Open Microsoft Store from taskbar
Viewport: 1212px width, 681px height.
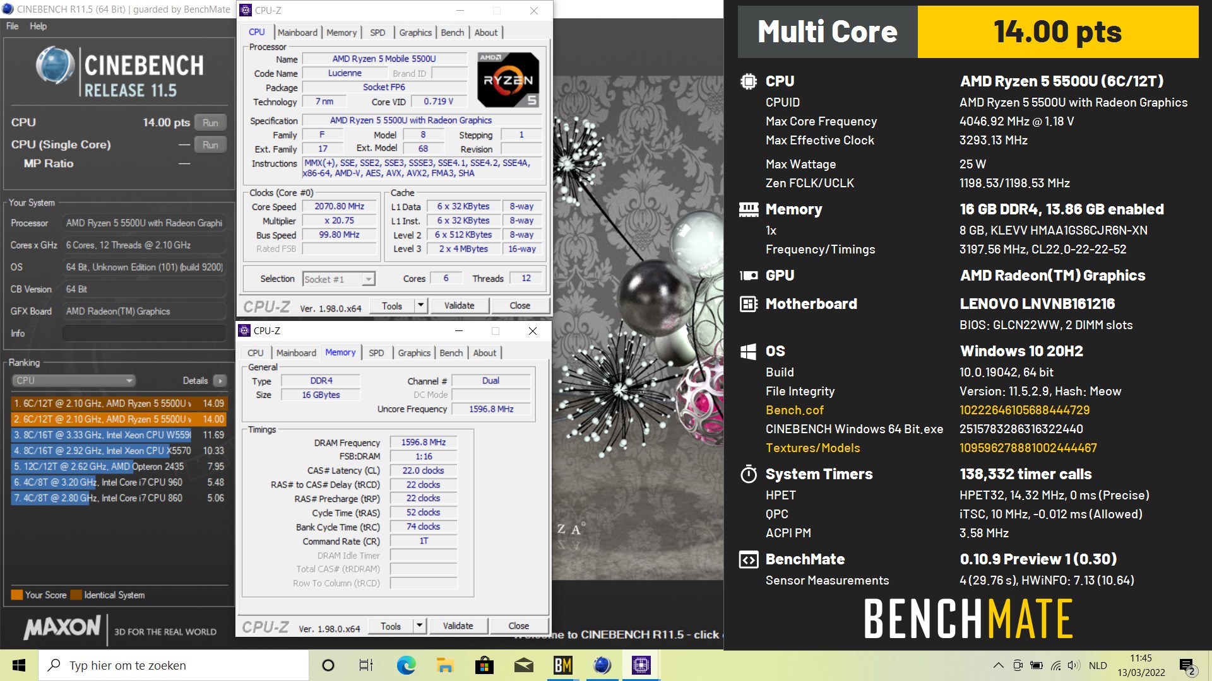(x=484, y=665)
